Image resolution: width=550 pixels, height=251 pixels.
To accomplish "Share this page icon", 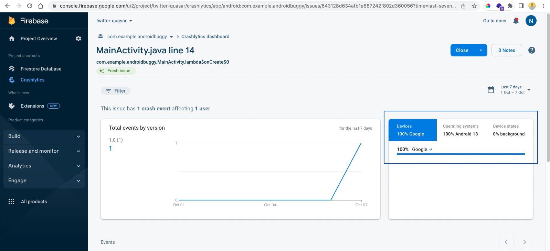I will click(x=463, y=6).
